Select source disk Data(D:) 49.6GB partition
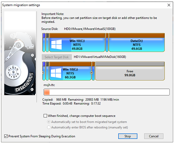 click(x=137, y=42)
